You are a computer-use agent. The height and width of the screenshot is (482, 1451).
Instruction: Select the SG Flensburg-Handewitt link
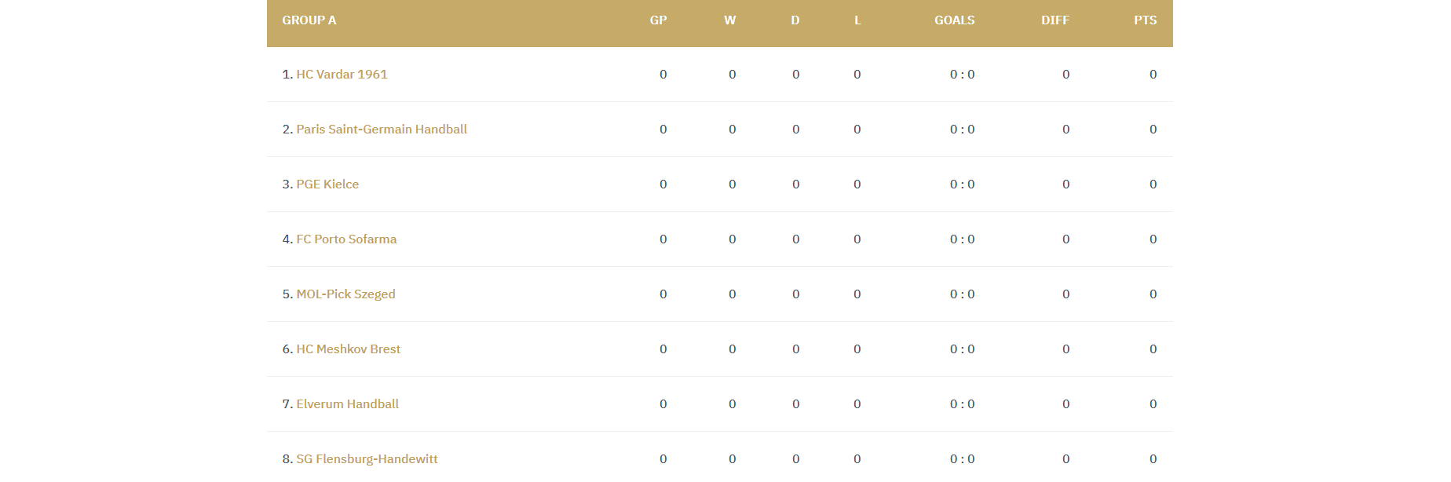367,459
